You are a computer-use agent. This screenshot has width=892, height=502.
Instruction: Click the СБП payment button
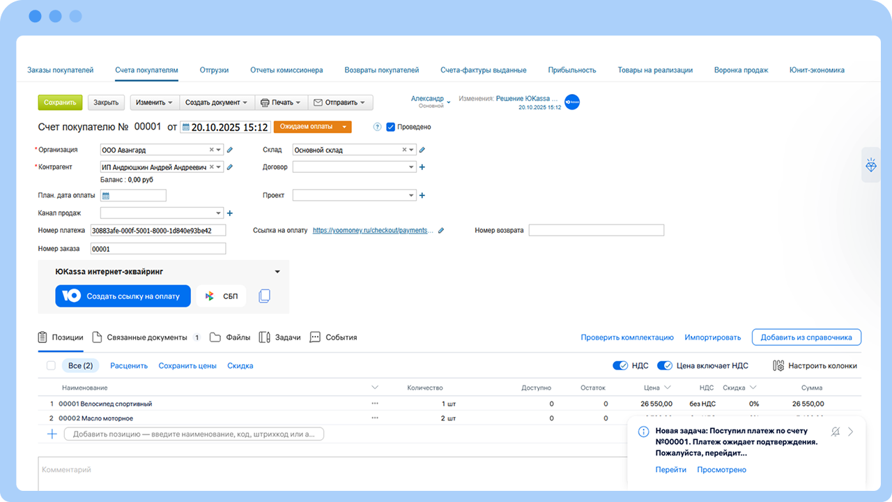pyautogui.click(x=221, y=296)
